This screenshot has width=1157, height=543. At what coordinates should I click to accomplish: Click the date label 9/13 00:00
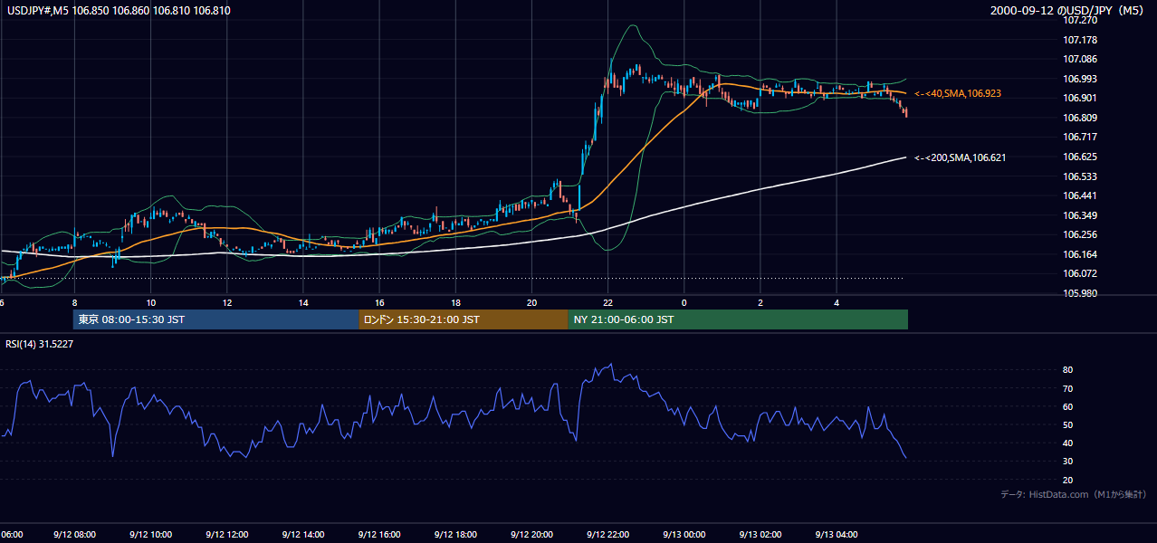point(684,534)
